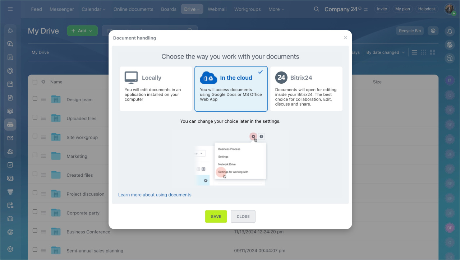Open the Workgroups menu item
The image size is (460, 260).
(x=248, y=9)
